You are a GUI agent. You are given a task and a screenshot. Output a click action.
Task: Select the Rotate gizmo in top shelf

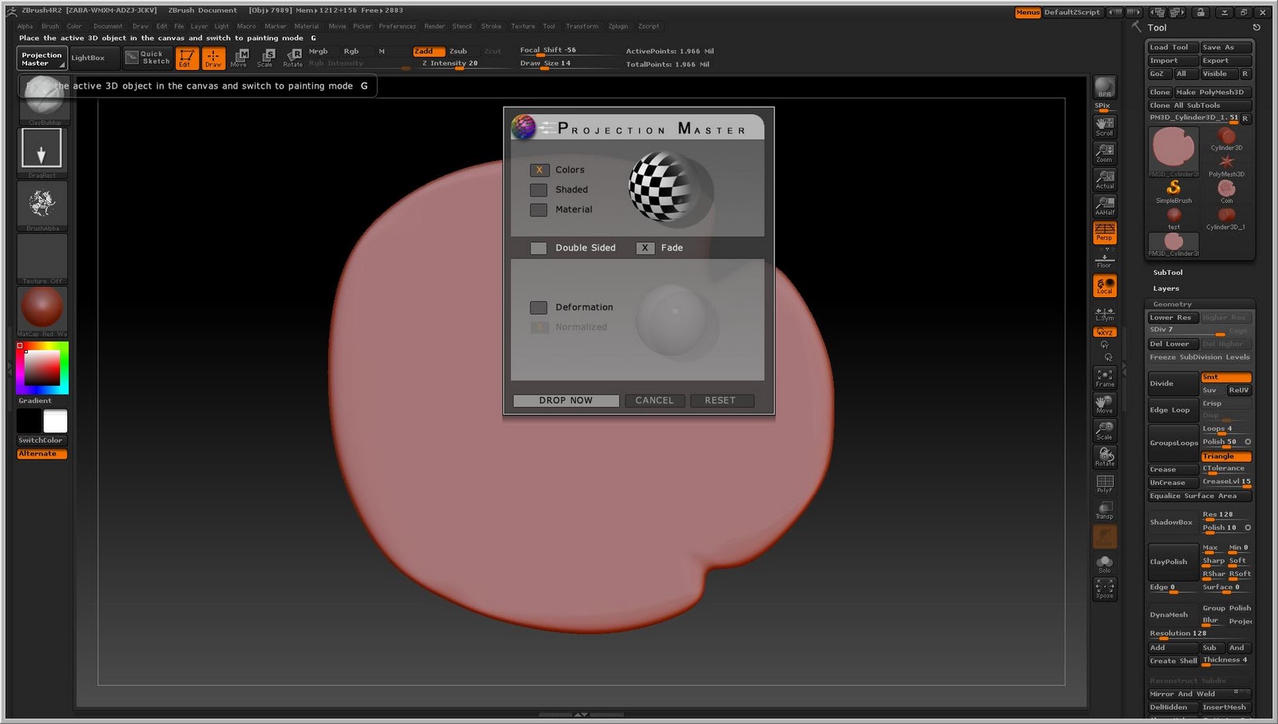tap(293, 58)
